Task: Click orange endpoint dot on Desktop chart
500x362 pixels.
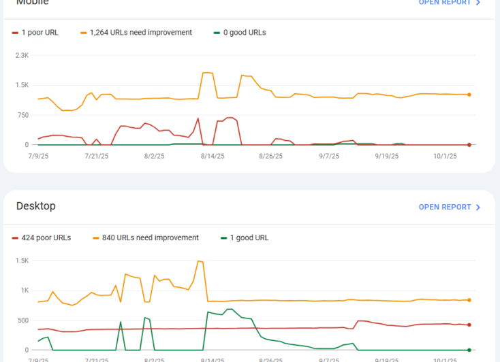Action: pyautogui.click(x=469, y=300)
